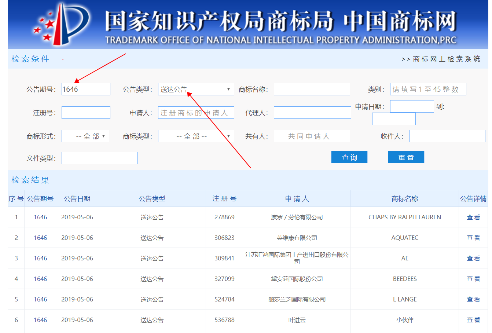Click trademark name L LANGE
The height and width of the screenshot is (333, 492).
pos(405,299)
